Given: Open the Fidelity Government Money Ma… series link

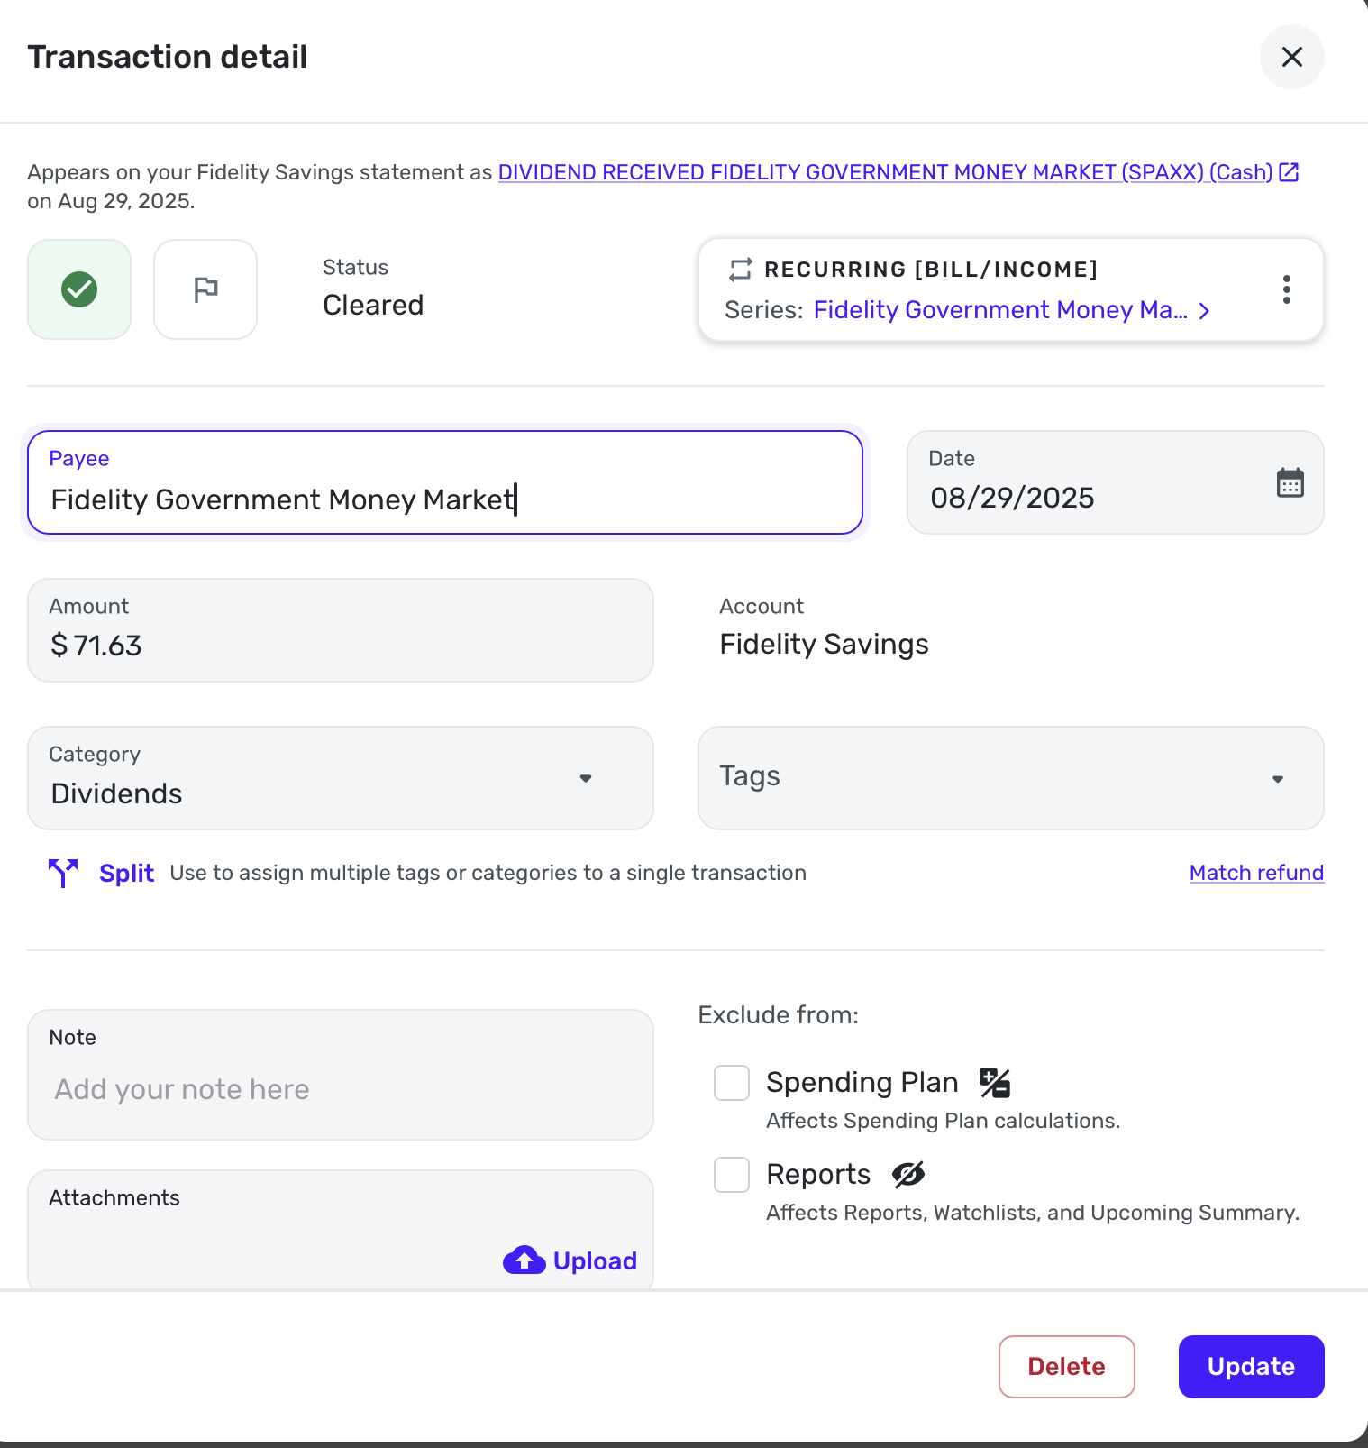Looking at the screenshot, I should click(1000, 310).
